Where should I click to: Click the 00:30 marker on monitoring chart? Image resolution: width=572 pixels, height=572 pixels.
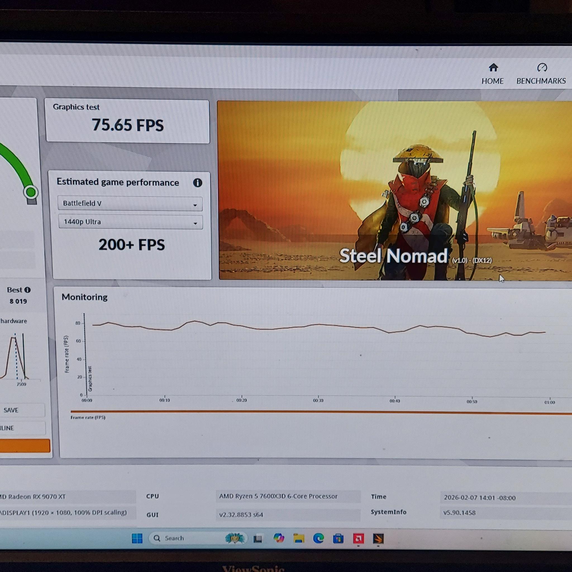(318, 400)
